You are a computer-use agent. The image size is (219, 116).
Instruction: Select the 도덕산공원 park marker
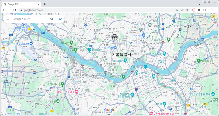tap(58, 101)
